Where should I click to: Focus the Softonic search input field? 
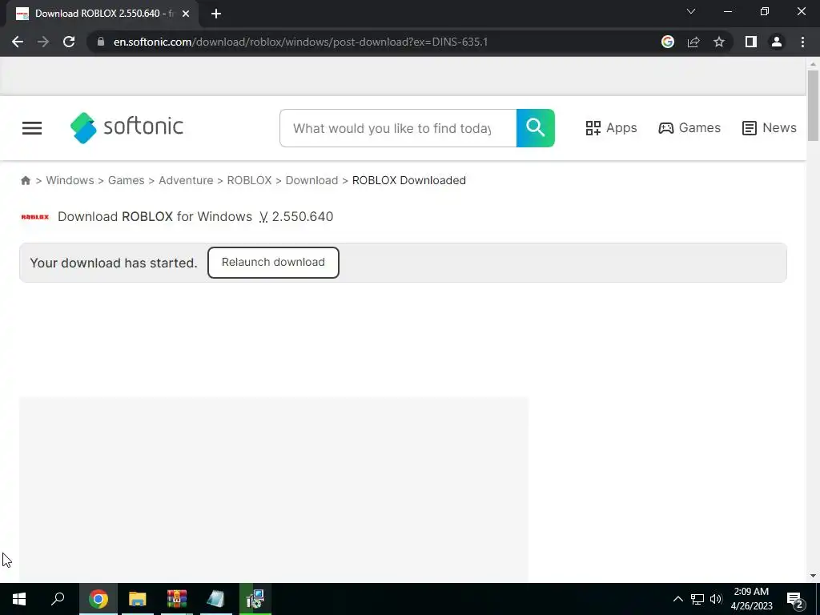point(398,128)
